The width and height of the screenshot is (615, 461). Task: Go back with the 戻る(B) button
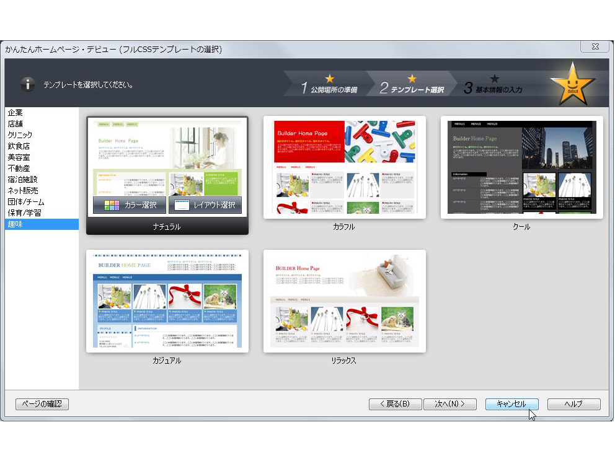395,404
